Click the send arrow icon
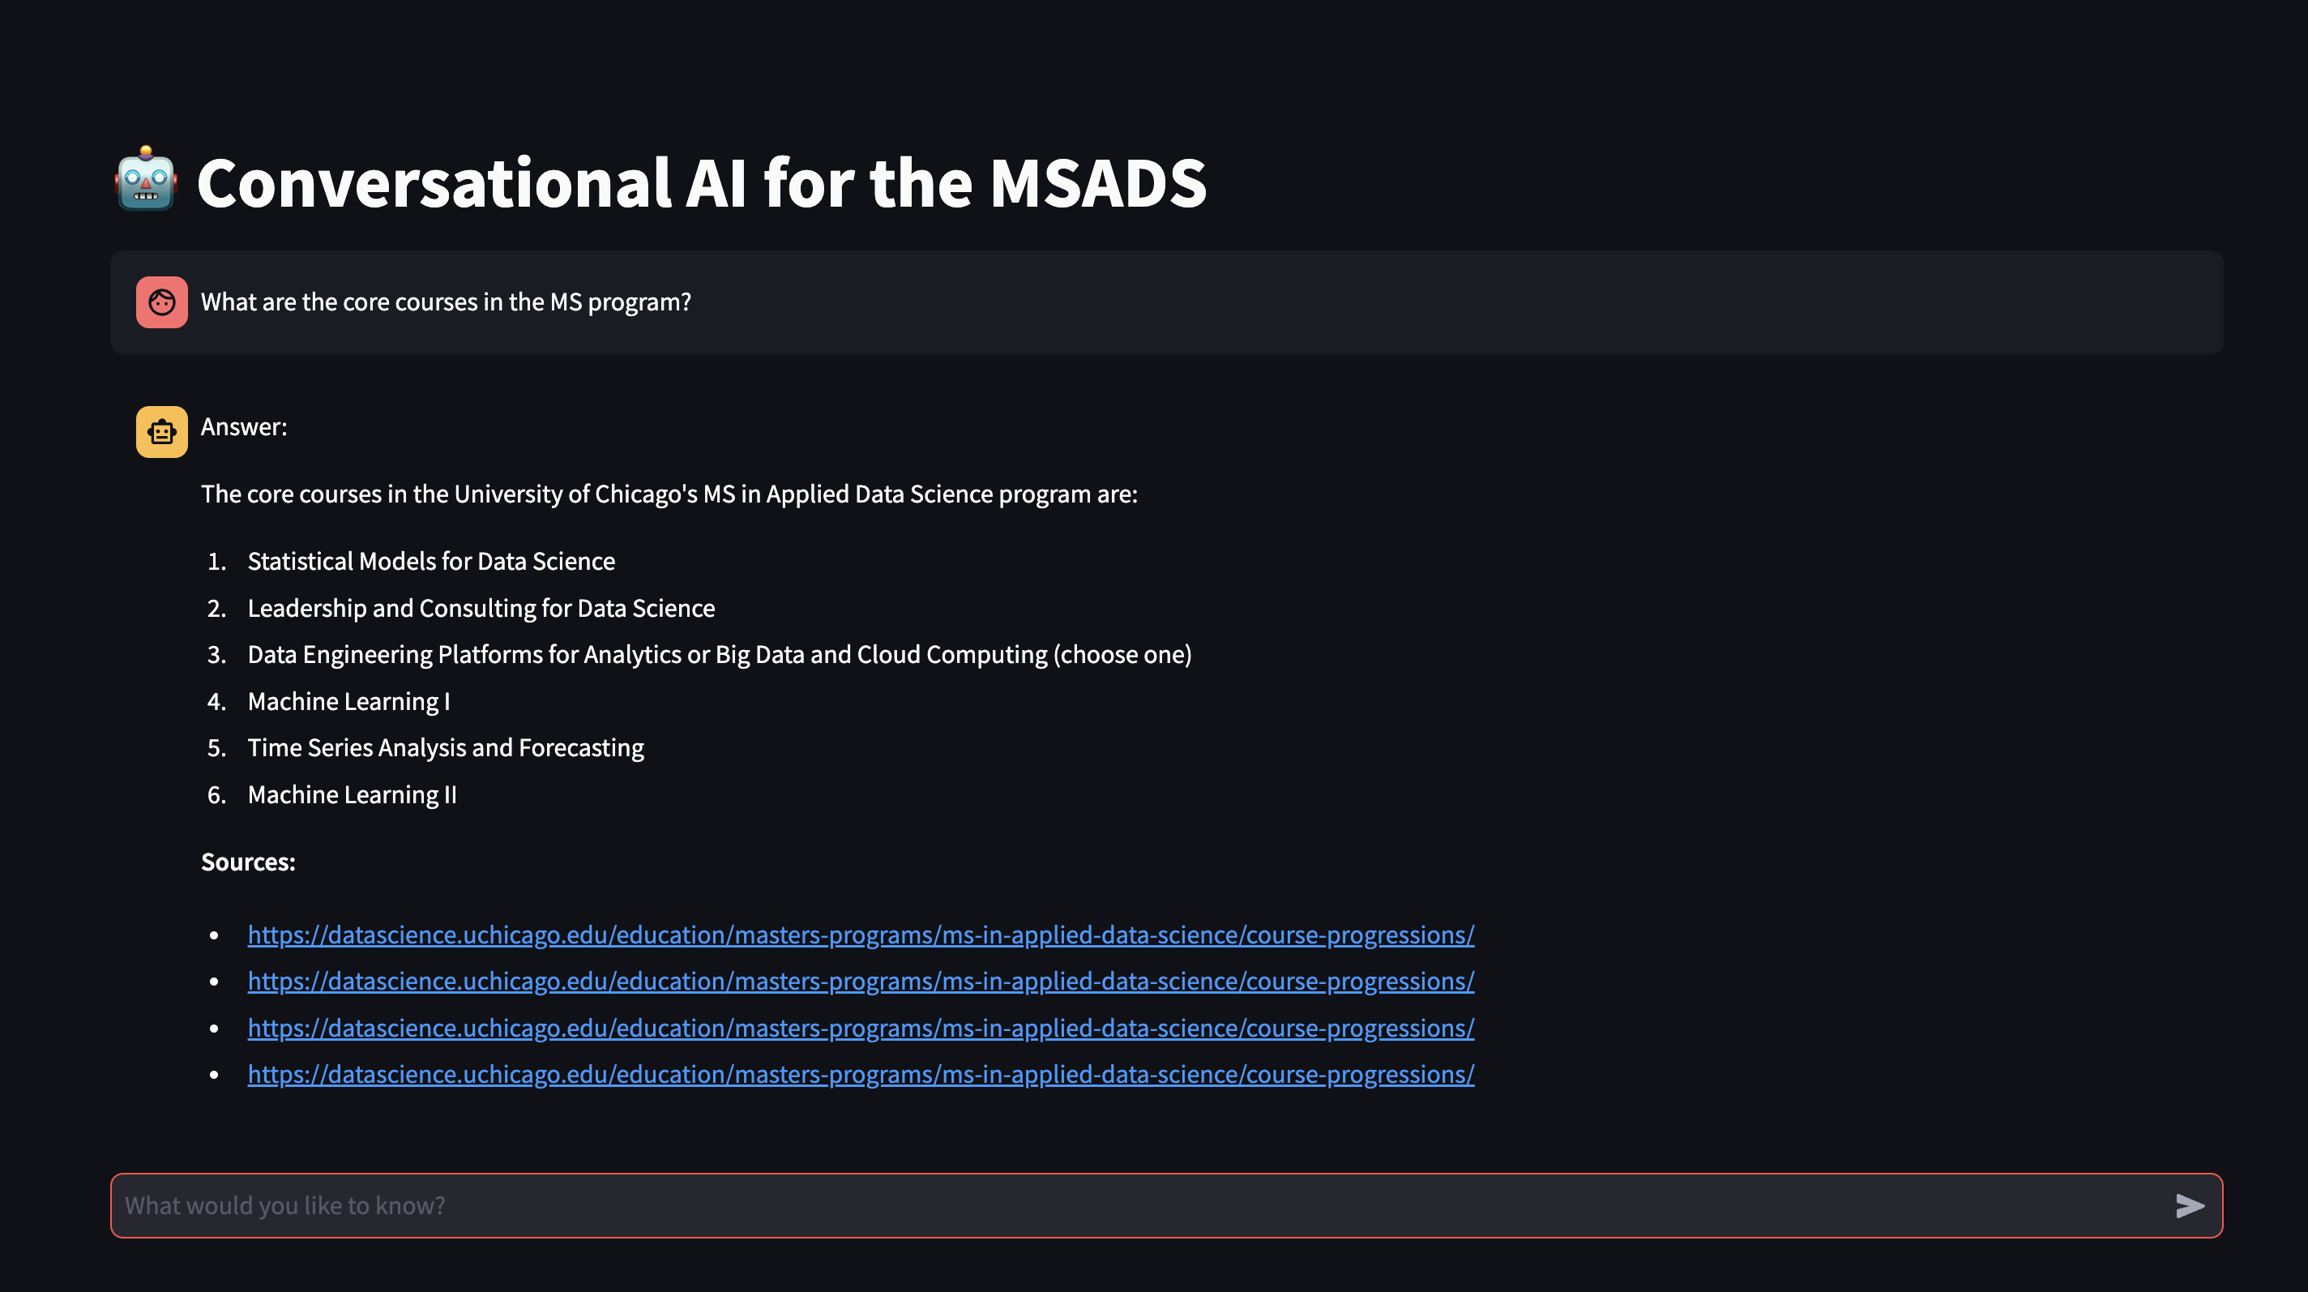The height and width of the screenshot is (1292, 2308). point(2189,1206)
